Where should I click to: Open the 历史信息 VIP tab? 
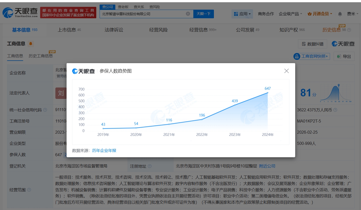point(334,30)
